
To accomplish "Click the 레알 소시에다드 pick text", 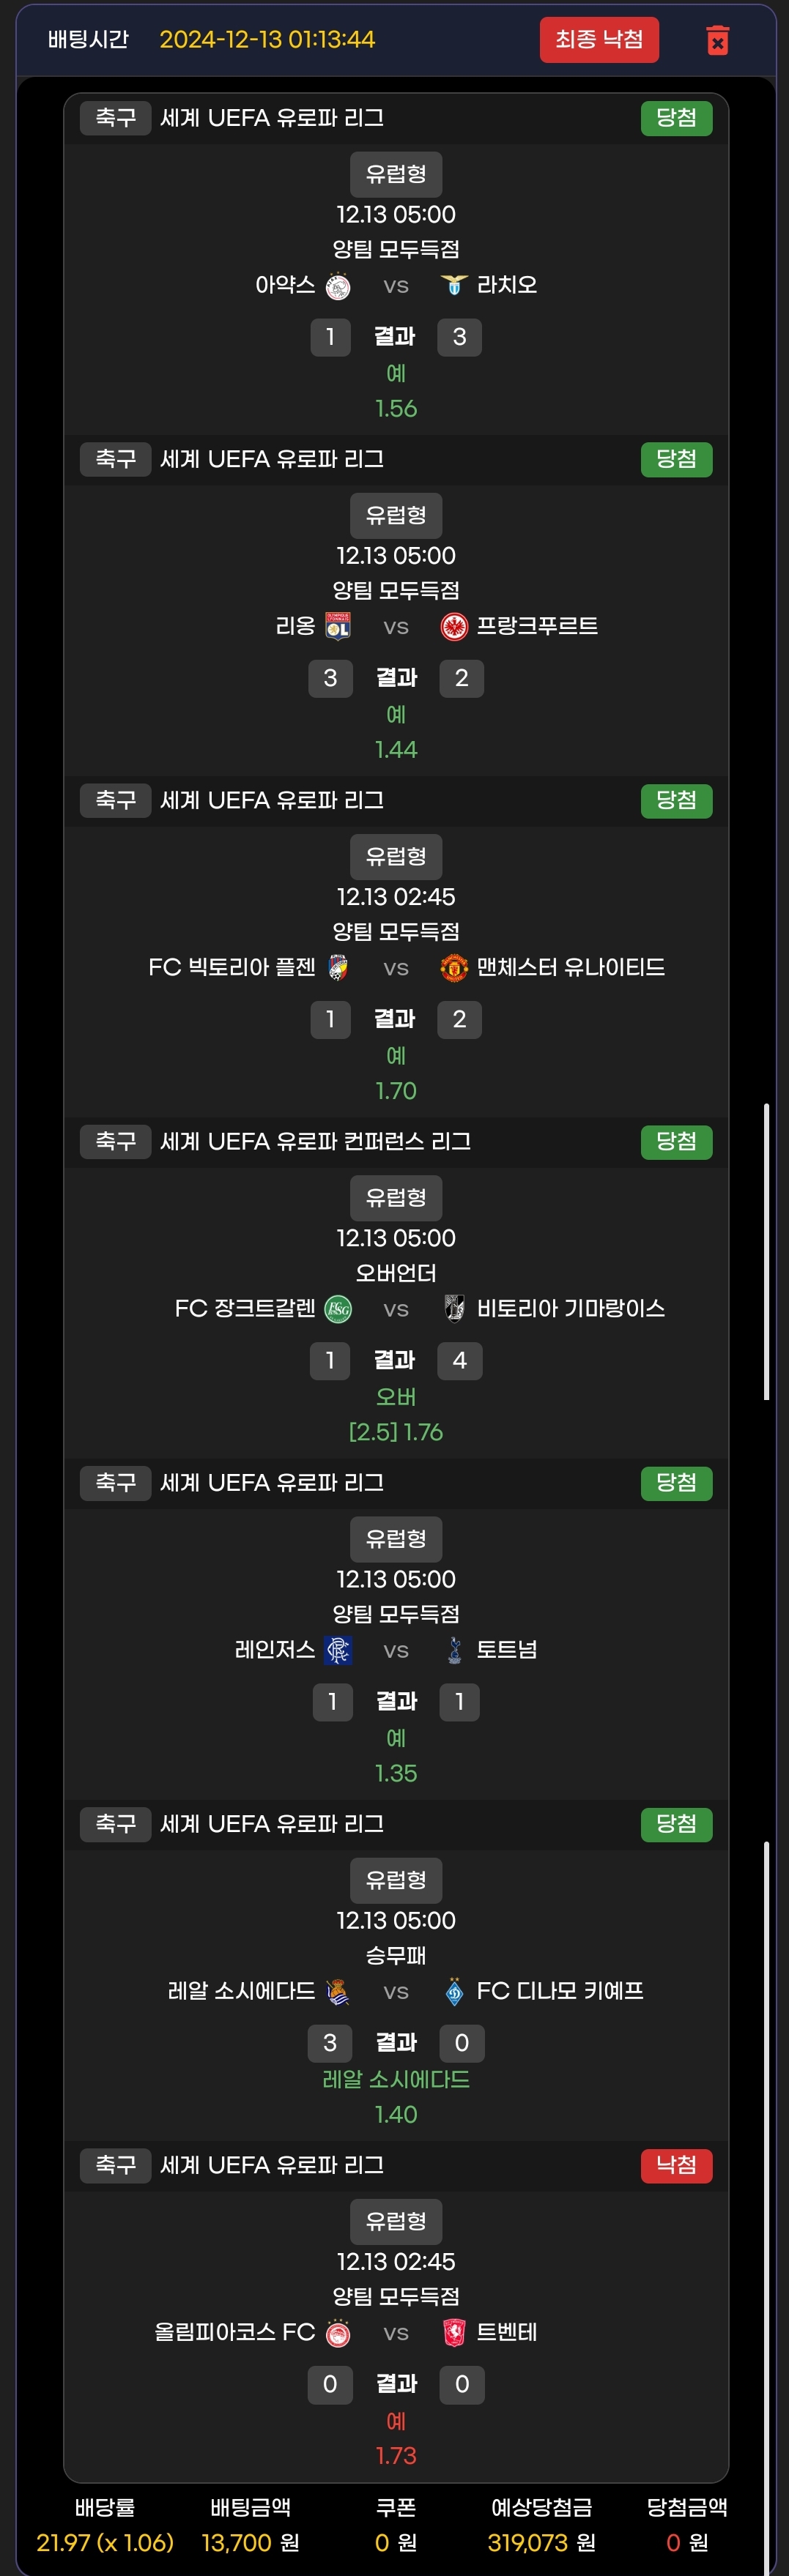I will 396,2079.
